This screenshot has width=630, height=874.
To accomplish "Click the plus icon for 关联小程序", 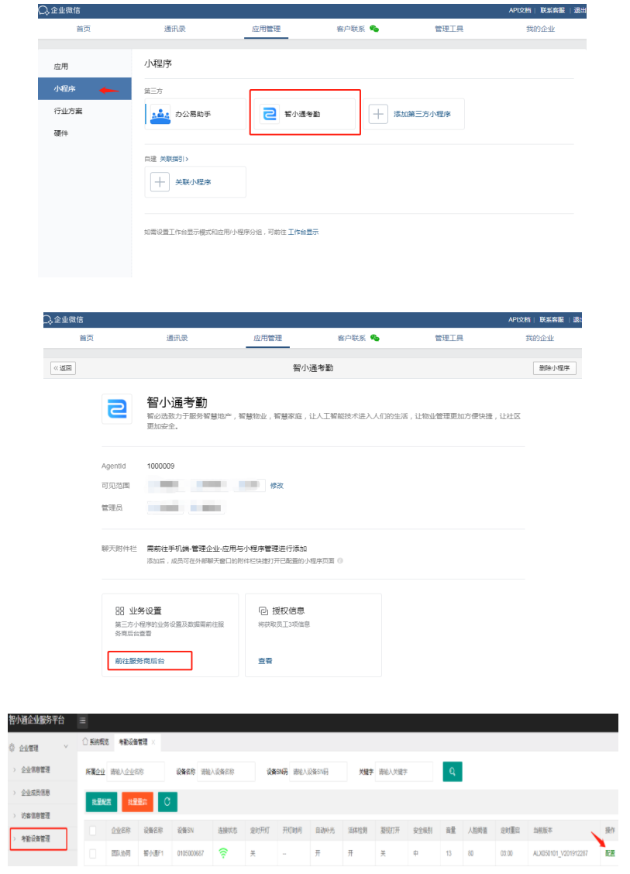I will pyautogui.click(x=160, y=182).
